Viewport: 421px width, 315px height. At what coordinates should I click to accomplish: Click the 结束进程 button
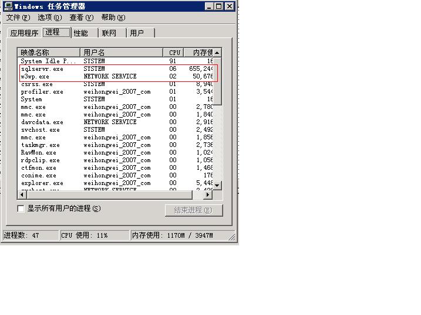click(x=194, y=210)
